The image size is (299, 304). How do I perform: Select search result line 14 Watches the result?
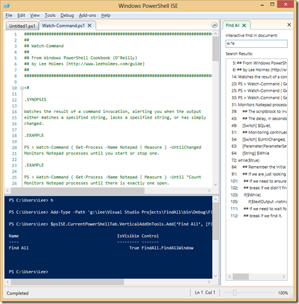coord(259,77)
